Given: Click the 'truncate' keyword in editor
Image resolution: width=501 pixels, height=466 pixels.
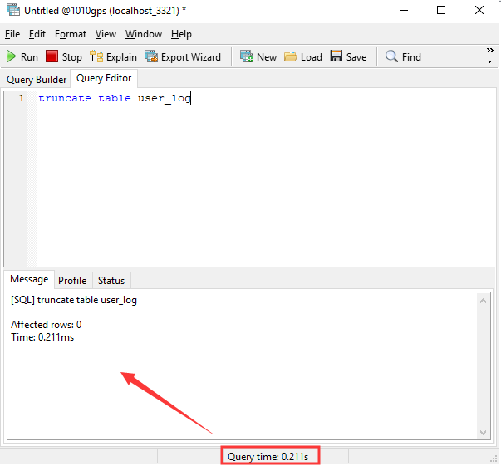Looking at the screenshot, I should click(x=65, y=98).
